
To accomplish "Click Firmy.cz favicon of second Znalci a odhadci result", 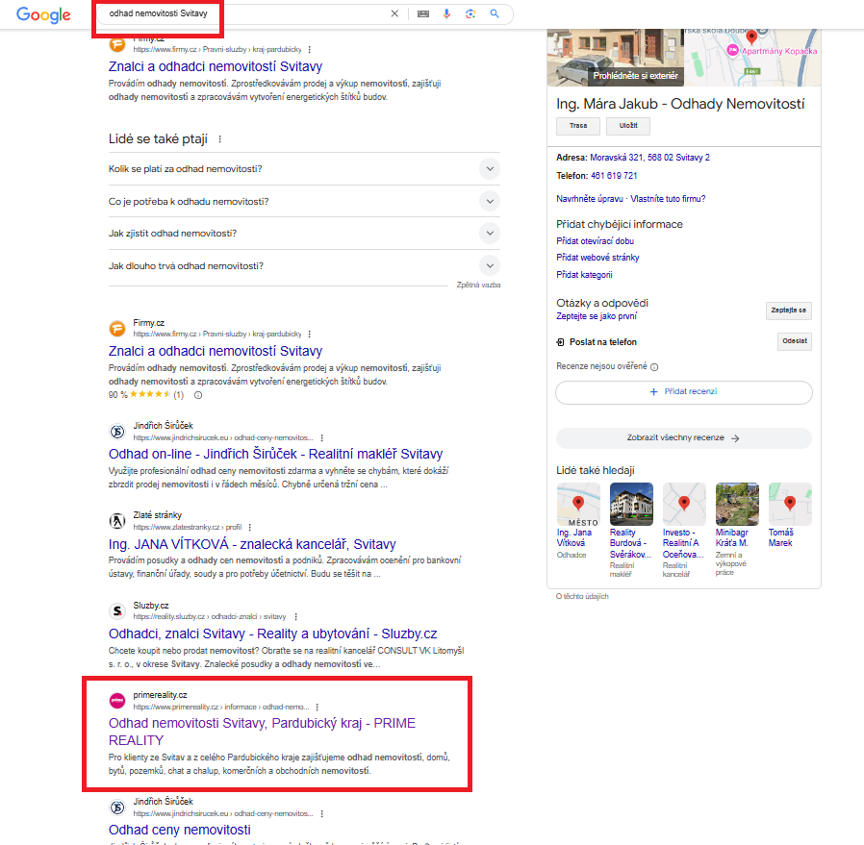I will pos(117,329).
